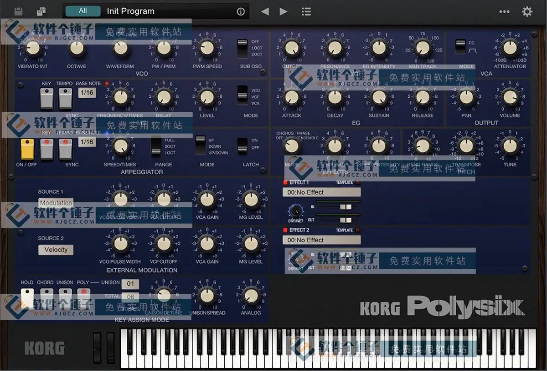
Task: Click the pitch TUNE knob
Action: tap(510, 146)
